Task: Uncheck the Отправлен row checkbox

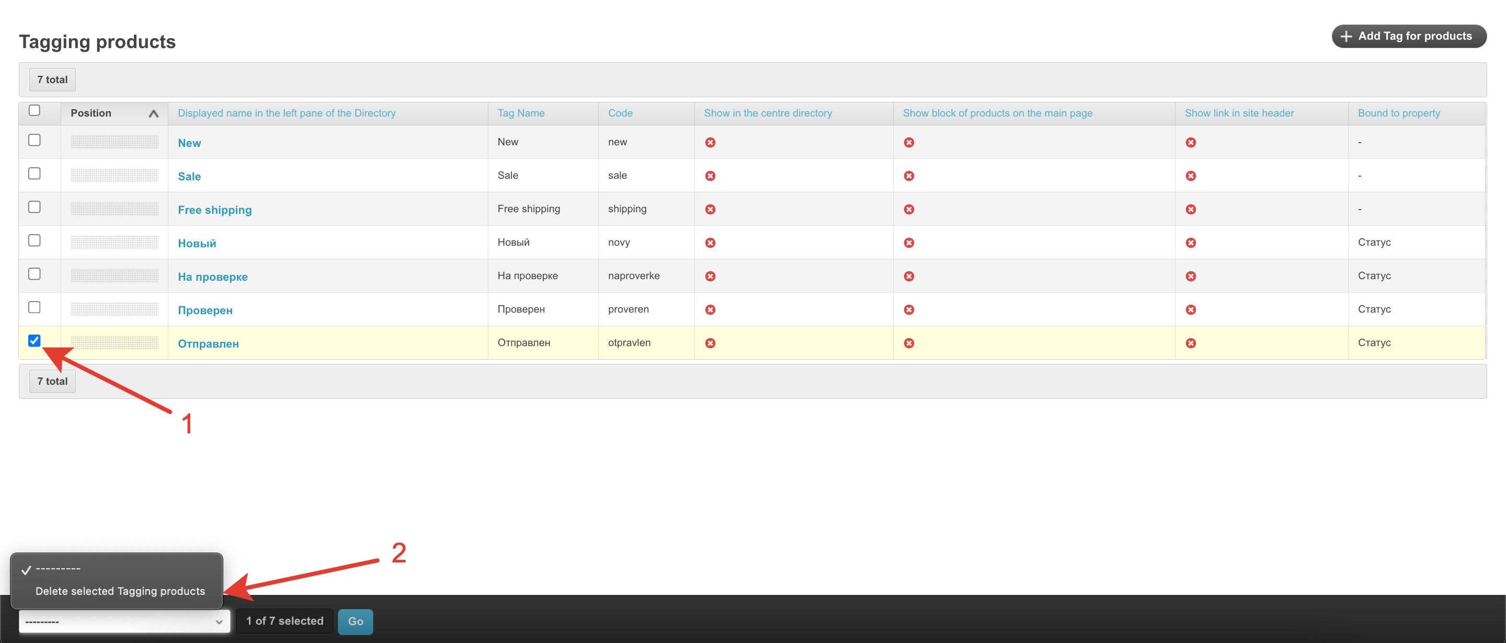Action: pos(35,341)
